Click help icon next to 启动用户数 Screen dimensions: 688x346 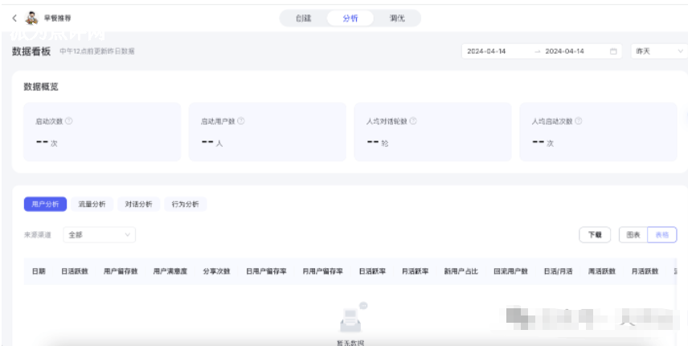click(x=241, y=121)
